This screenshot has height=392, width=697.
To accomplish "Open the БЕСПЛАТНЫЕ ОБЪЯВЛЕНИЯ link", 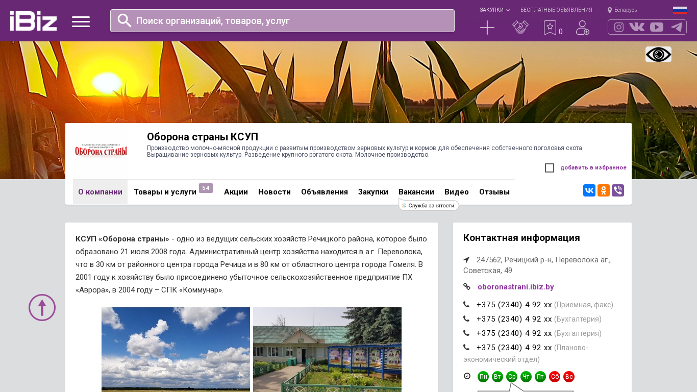I will coord(556,10).
